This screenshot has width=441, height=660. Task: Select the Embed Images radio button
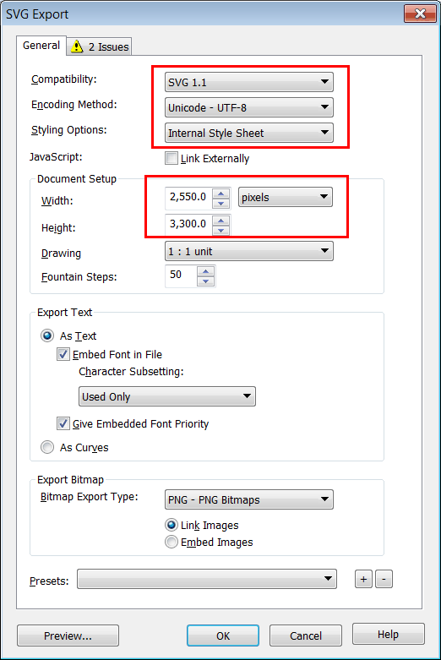171,542
